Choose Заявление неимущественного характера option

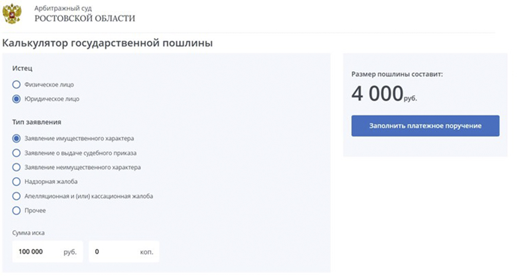pos(16,167)
